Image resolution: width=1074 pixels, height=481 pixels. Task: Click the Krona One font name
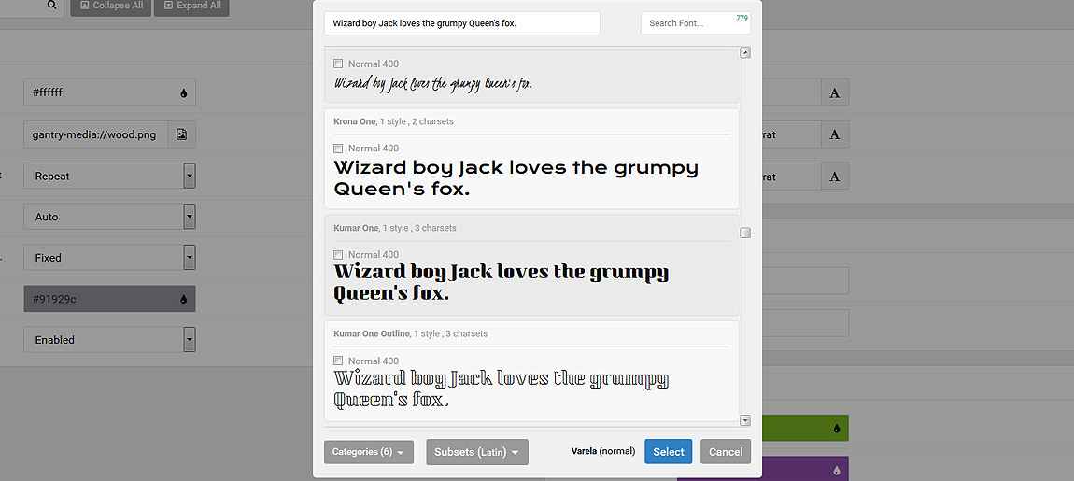(x=354, y=121)
